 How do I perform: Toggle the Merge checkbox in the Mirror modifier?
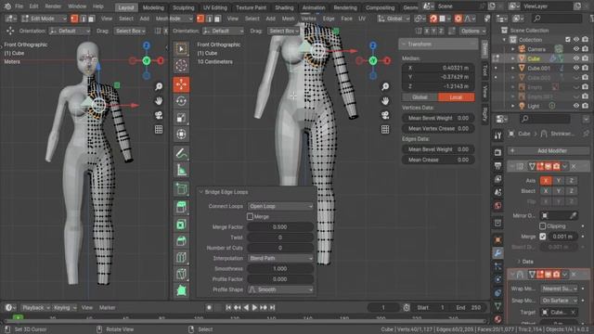point(542,237)
